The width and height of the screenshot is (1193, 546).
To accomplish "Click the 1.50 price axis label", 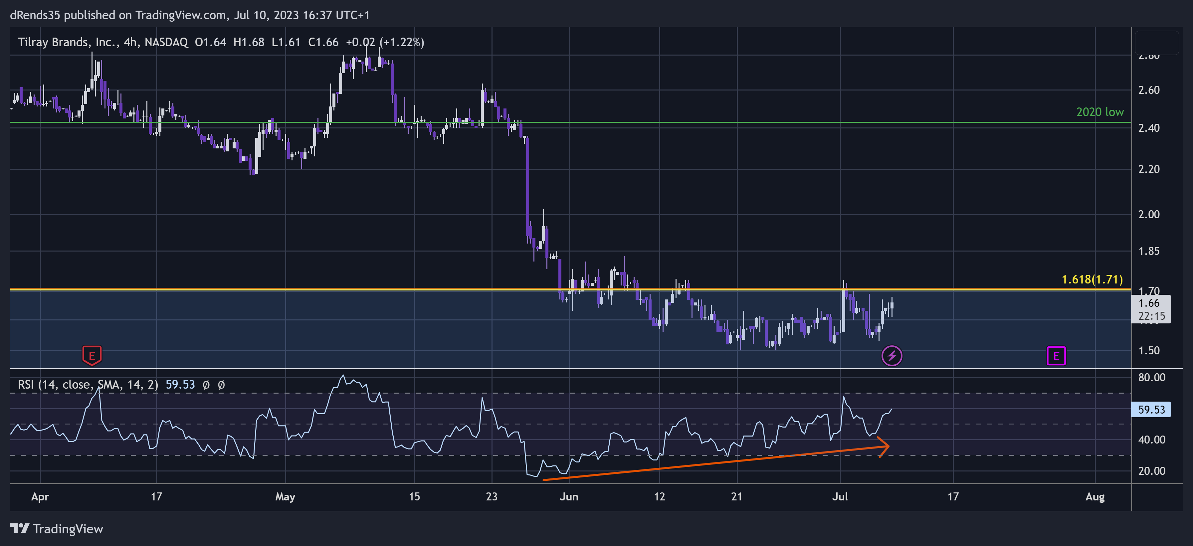I will pyautogui.click(x=1148, y=351).
